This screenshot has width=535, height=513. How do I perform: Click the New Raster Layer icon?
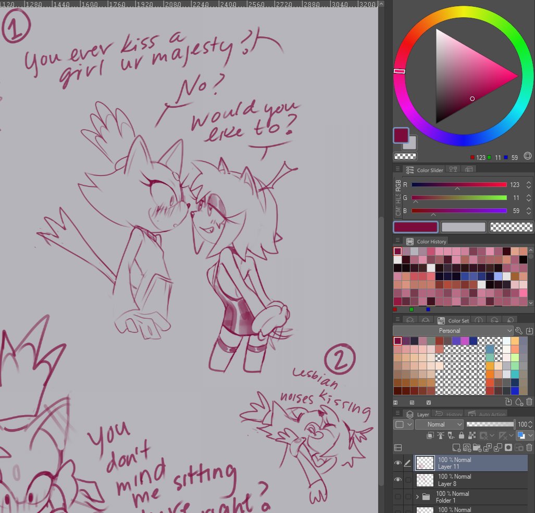456,447
